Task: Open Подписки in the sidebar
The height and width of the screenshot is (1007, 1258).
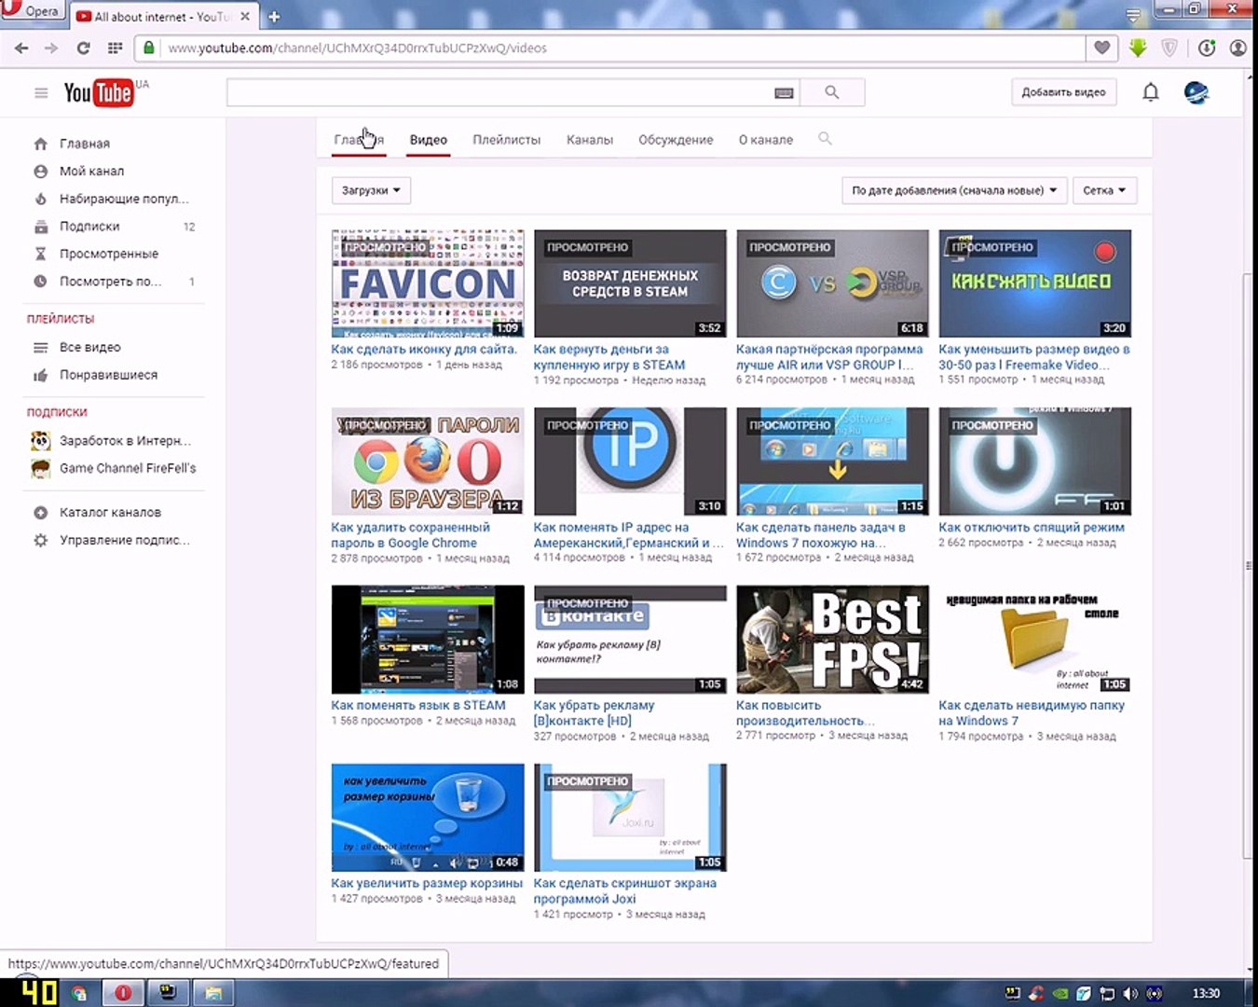Action: click(89, 227)
